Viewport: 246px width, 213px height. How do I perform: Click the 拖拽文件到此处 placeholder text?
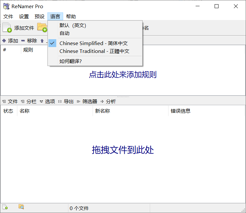[x=123, y=150]
